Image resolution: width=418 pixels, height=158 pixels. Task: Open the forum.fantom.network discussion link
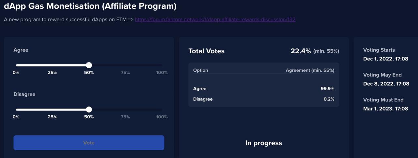(x=215, y=20)
